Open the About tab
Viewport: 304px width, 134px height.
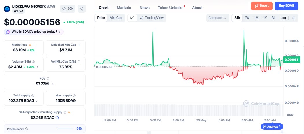click(x=197, y=8)
